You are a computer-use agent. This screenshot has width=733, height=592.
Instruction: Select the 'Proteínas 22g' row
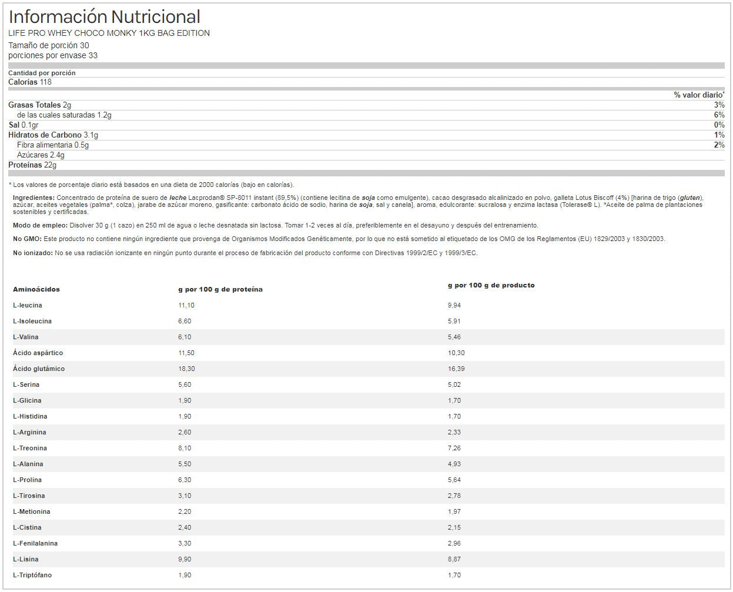366,165
